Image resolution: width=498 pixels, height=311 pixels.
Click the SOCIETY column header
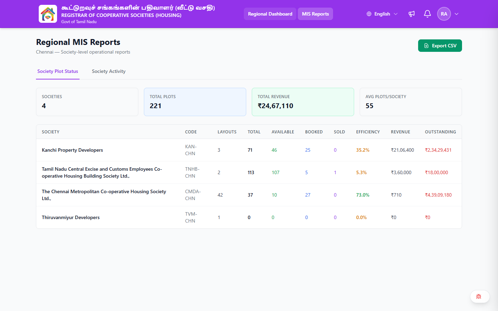click(50, 132)
